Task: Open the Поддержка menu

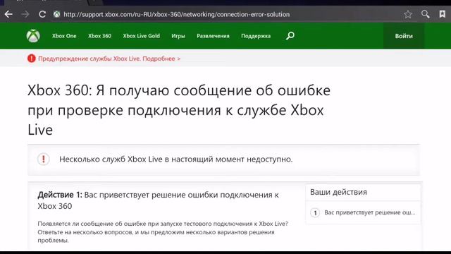Action: tap(256, 36)
